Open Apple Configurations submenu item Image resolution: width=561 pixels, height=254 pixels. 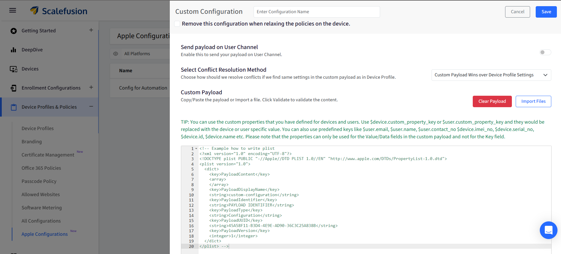pos(44,234)
